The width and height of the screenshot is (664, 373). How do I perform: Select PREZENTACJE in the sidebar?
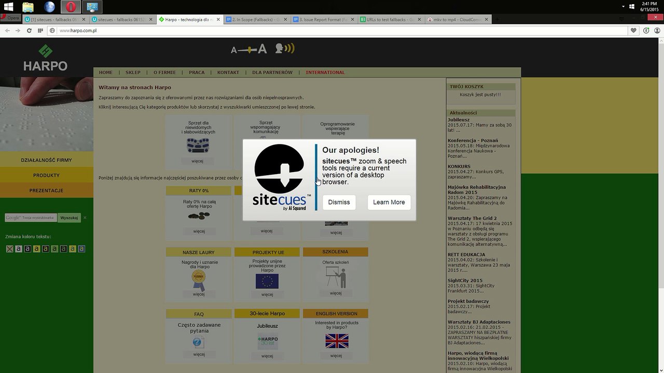point(47,190)
